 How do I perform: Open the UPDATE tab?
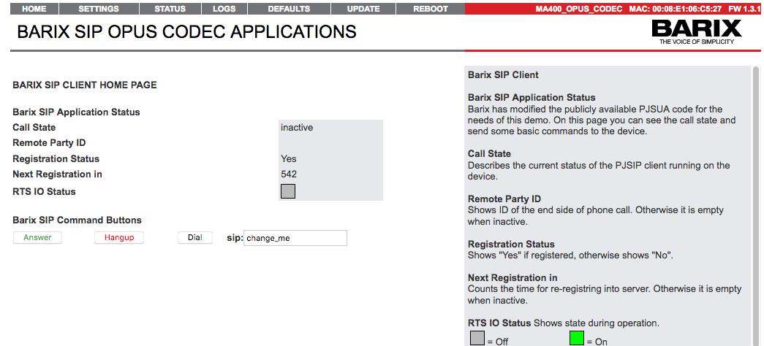coord(363,9)
